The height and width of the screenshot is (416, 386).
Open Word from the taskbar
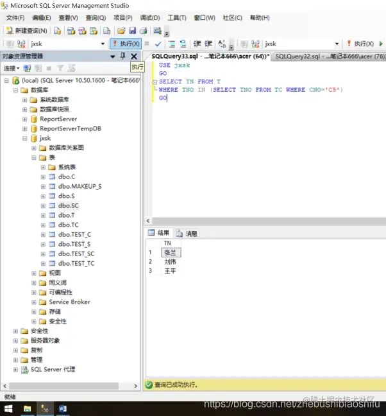tap(63, 408)
